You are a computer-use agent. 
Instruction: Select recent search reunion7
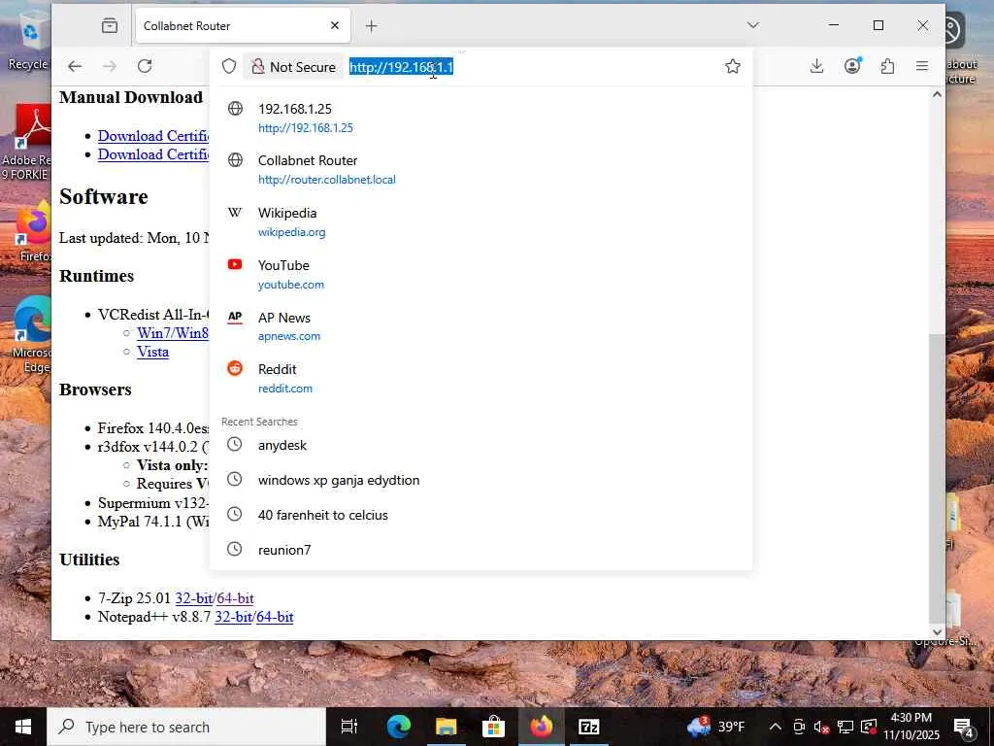480,550
